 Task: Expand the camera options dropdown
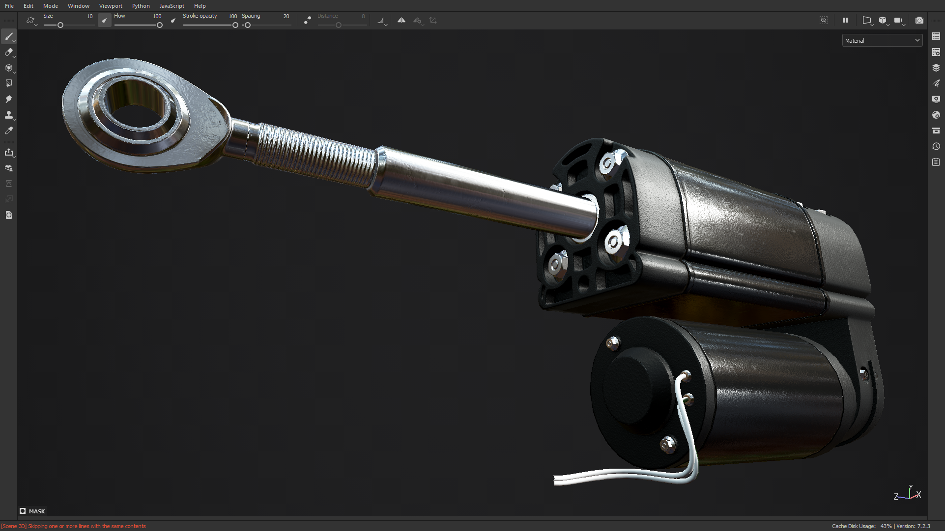(x=904, y=23)
